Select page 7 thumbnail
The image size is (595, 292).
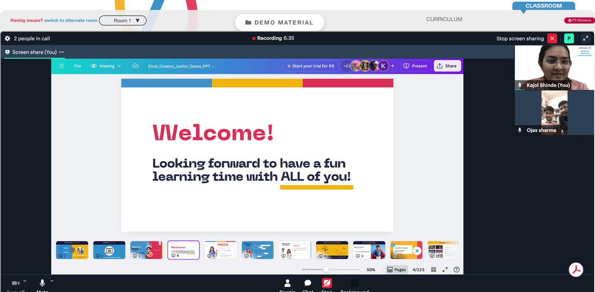point(295,250)
